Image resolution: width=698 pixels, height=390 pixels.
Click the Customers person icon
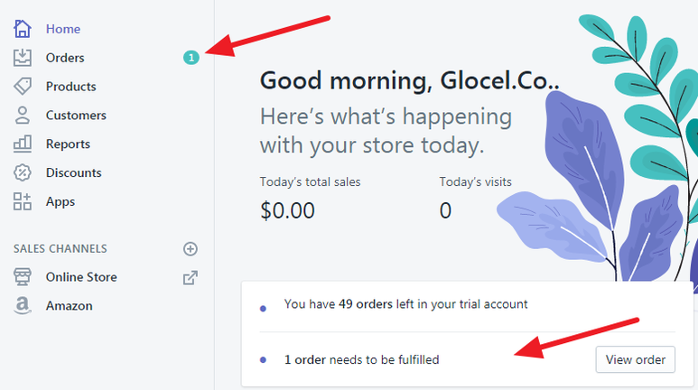coord(23,116)
